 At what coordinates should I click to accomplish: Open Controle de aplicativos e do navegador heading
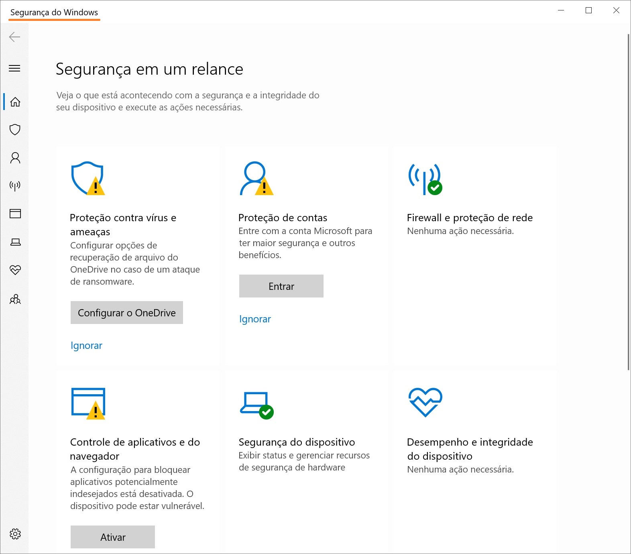point(135,449)
